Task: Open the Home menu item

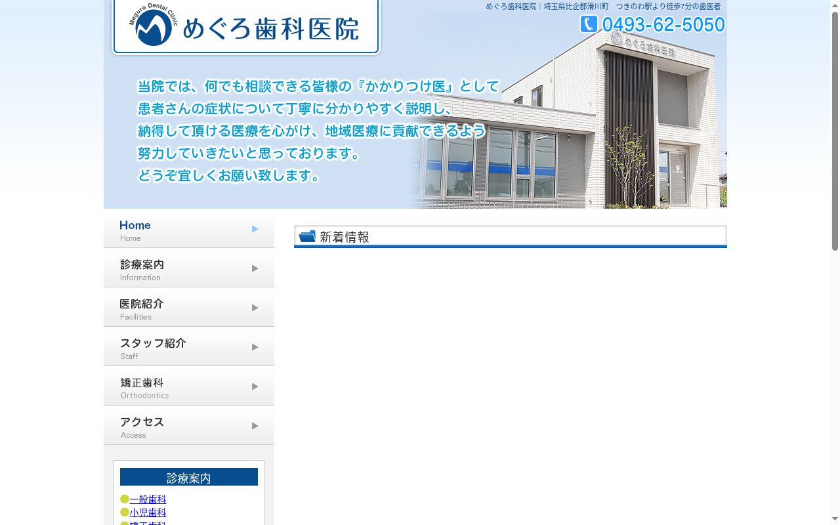Action: [x=189, y=228]
